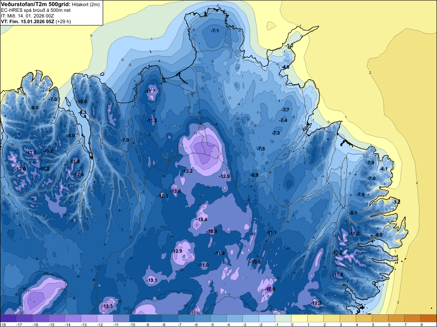Image resolution: width=437 pixels, height=327 pixels.
Task: Click the -4.1 temperature value on east coast
Action: click(x=384, y=169)
